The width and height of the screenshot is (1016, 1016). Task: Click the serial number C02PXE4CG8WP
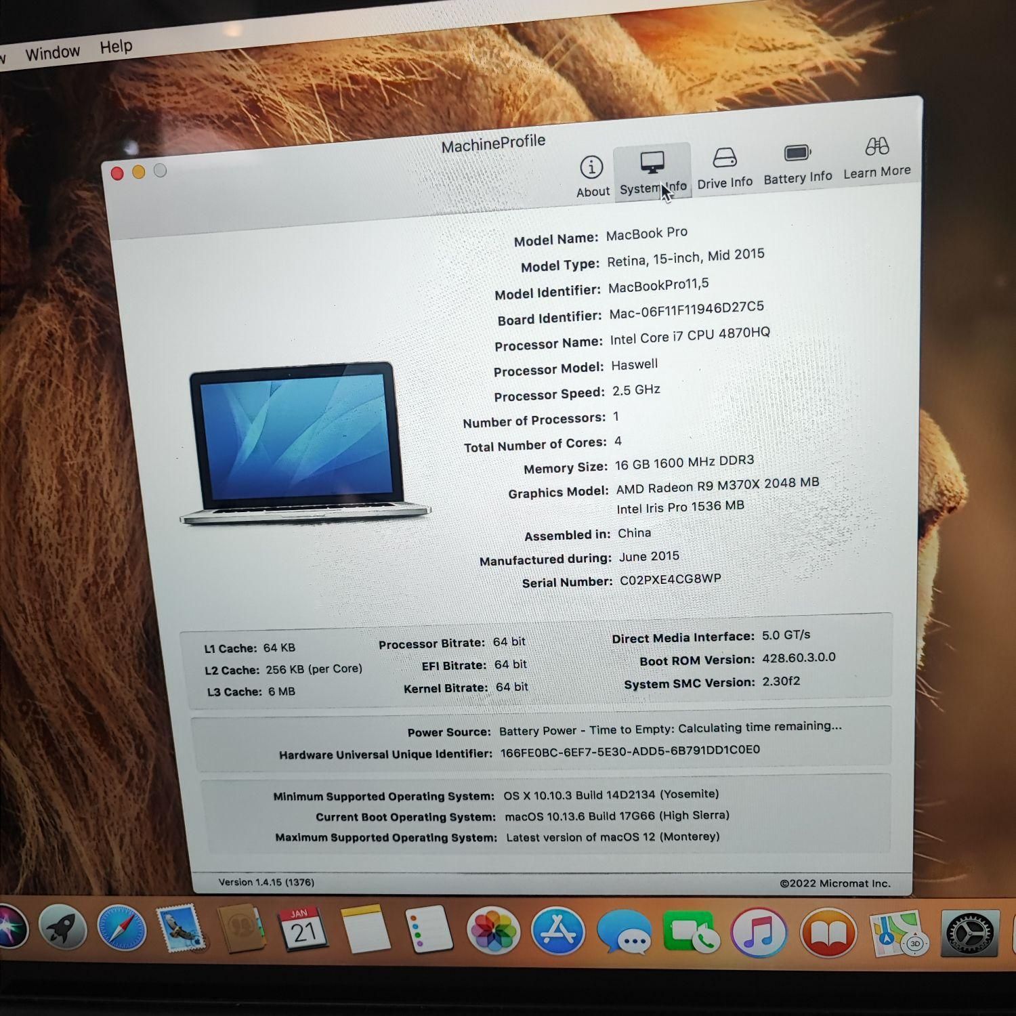(x=671, y=580)
